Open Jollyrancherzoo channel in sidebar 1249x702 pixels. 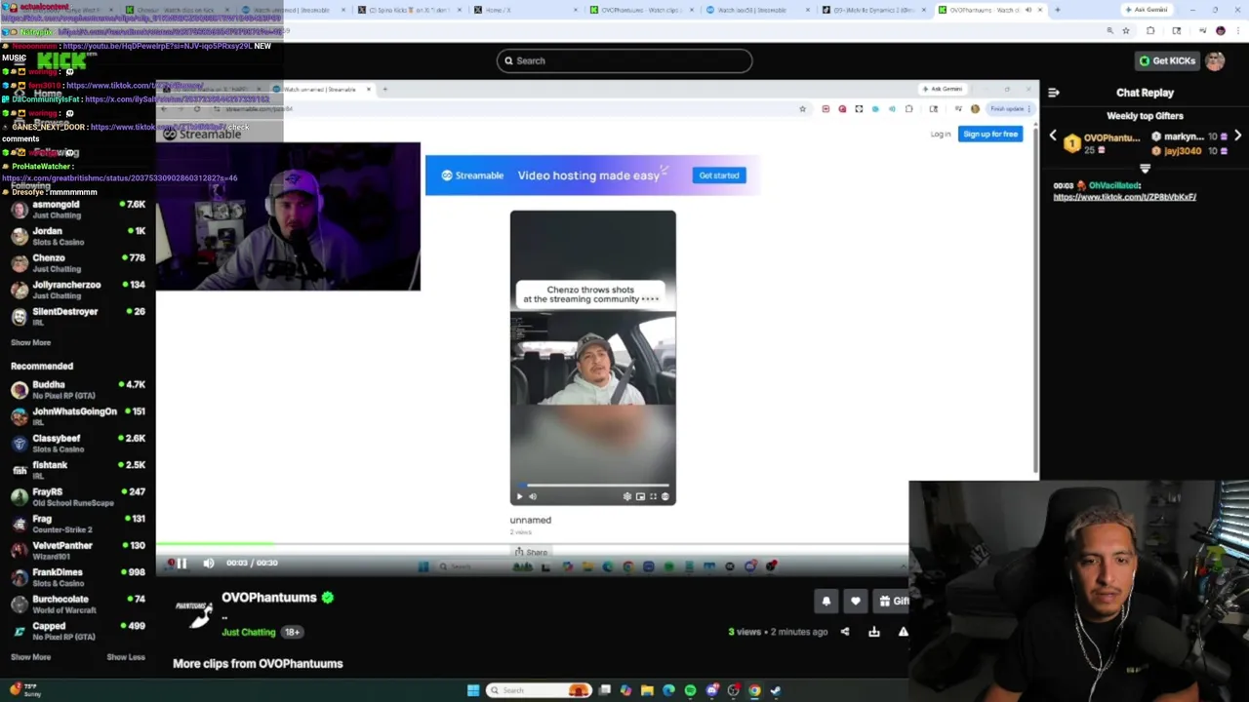click(x=78, y=290)
